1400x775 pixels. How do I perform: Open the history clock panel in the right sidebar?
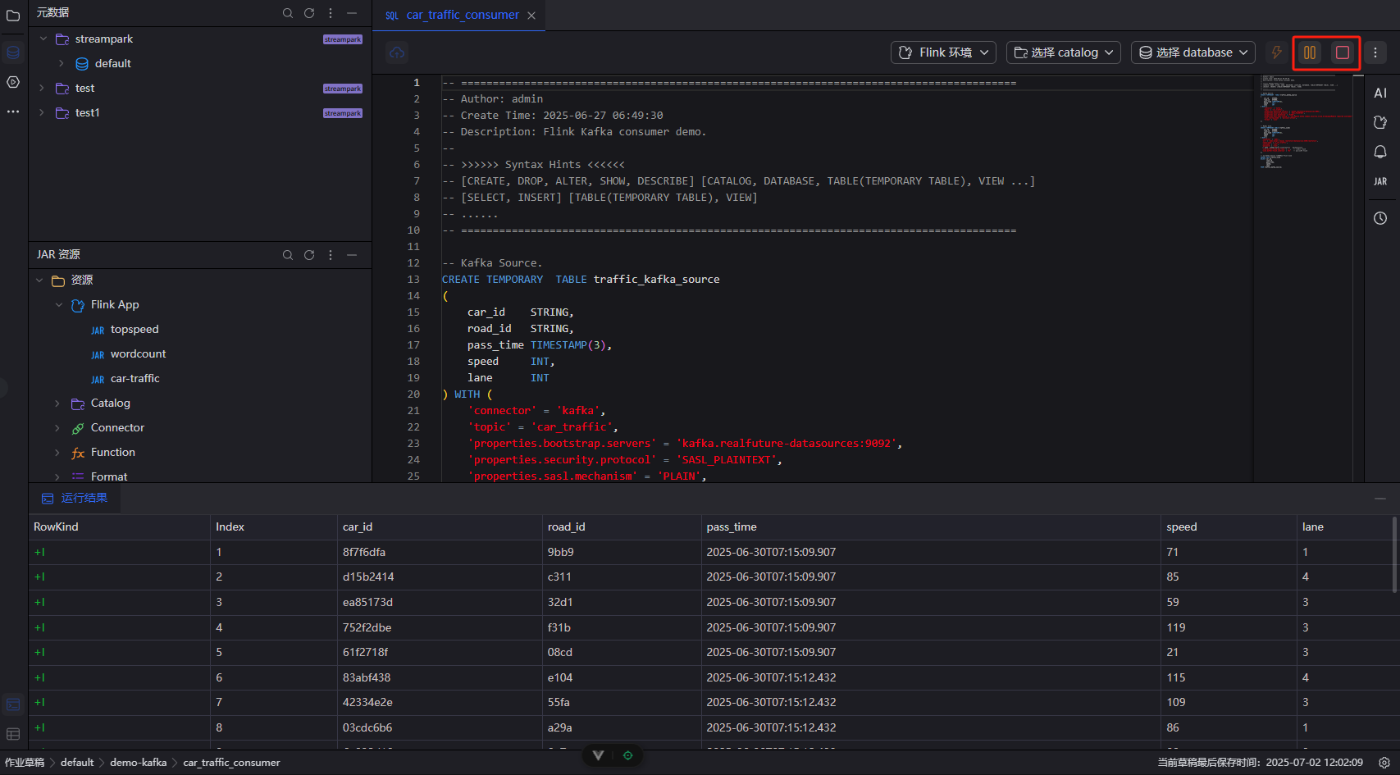(1380, 218)
